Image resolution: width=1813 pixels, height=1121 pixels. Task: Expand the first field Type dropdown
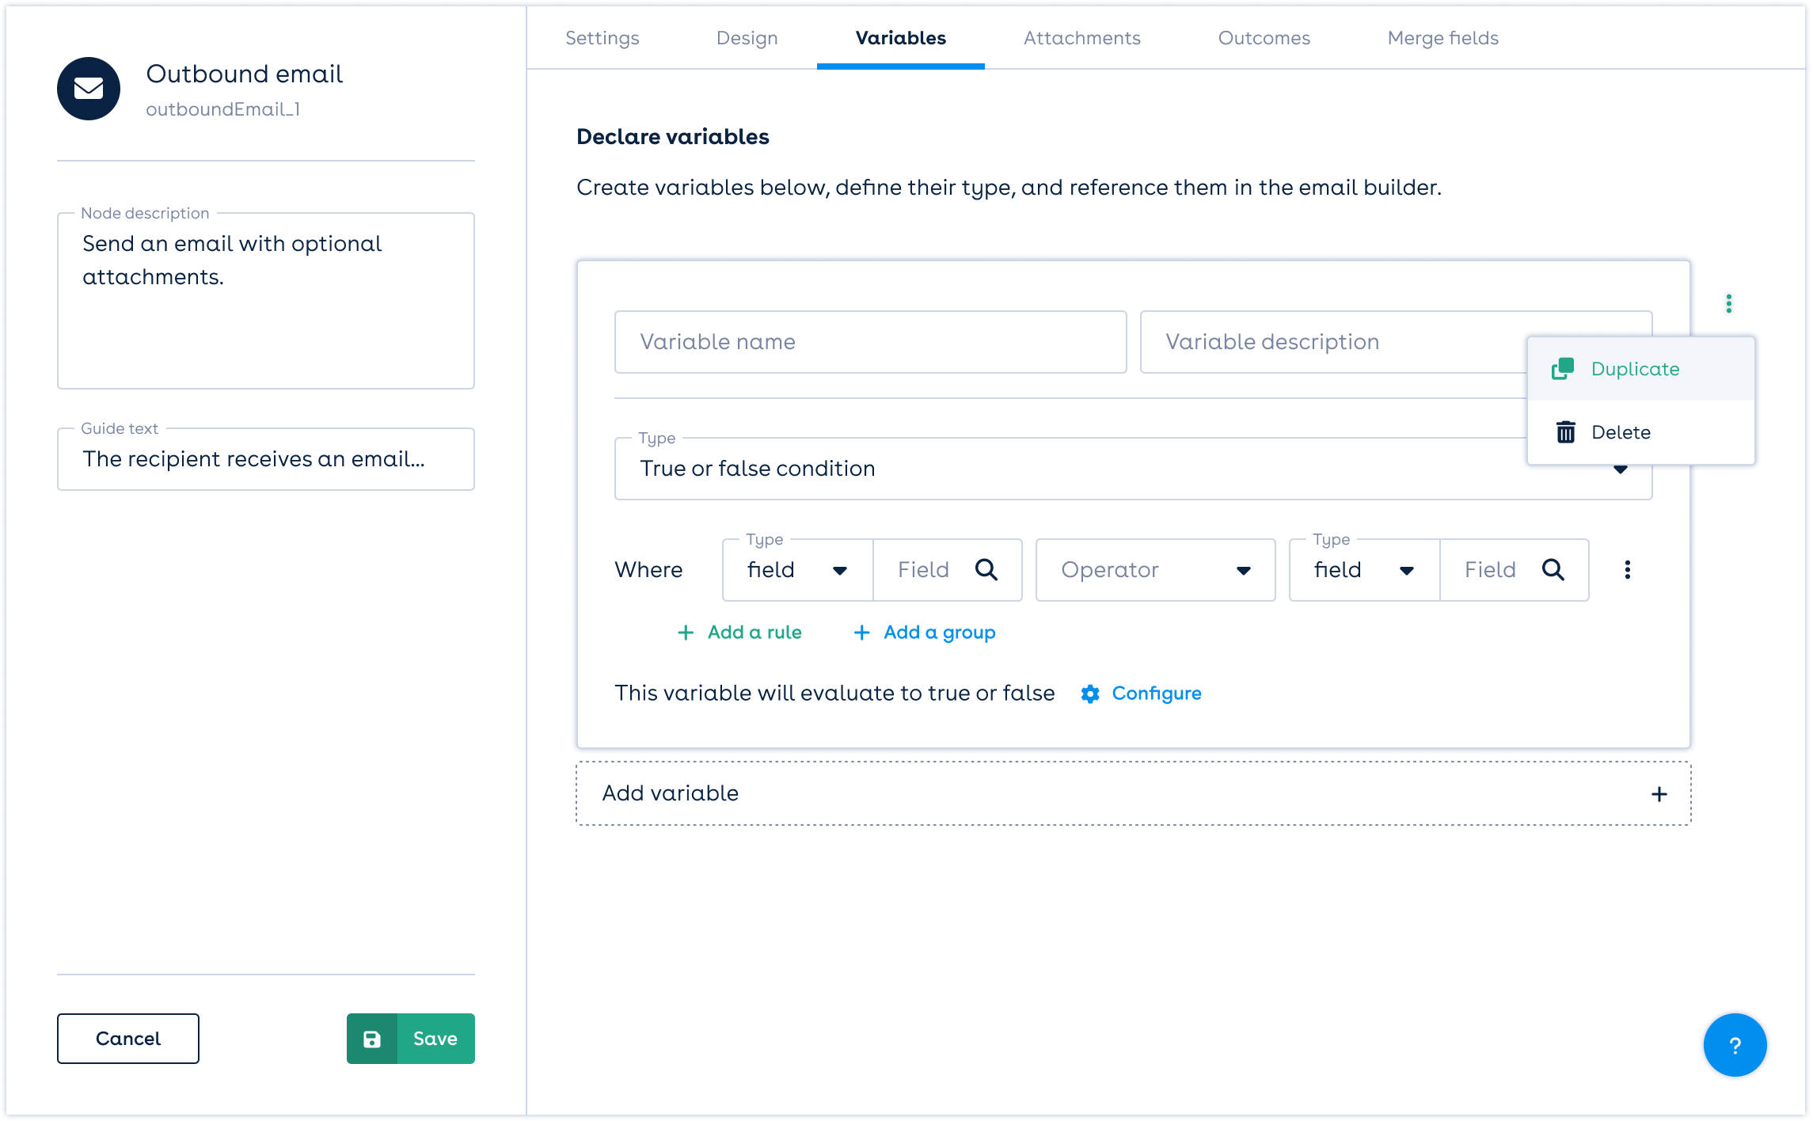(x=797, y=570)
